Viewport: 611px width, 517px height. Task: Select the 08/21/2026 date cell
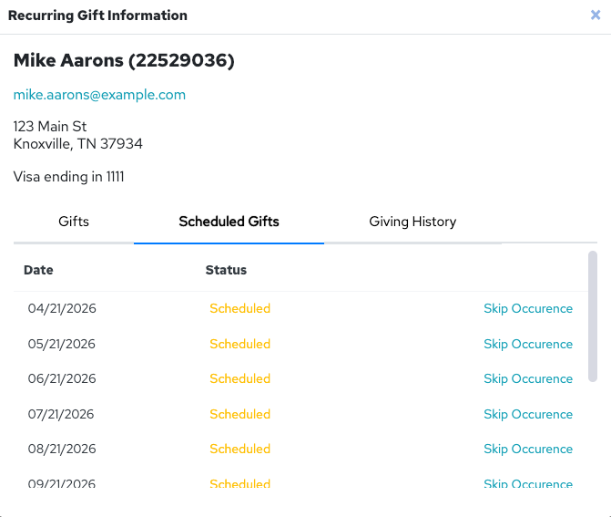[62, 450]
